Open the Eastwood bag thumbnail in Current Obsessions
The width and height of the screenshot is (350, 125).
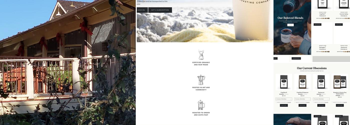point(321,82)
